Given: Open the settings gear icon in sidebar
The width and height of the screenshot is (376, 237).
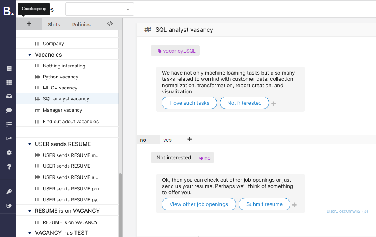Looking at the screenshot, I should [9, 153].
